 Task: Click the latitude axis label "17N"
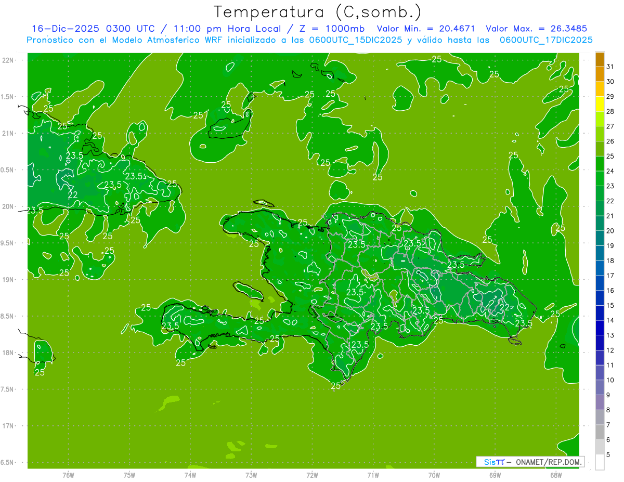coord(8,426)
